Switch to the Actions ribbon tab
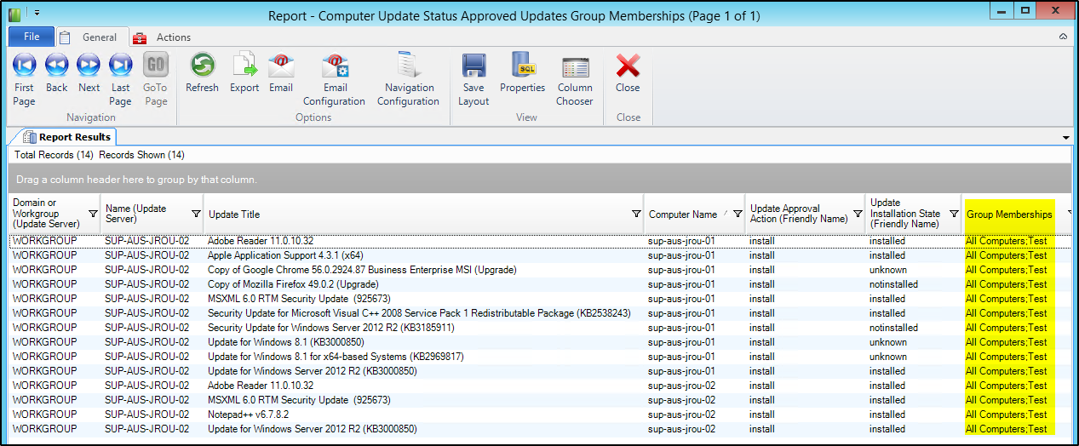Viewport: 1079px width, 446px height. pyautogui.click(x=162, y=37)
